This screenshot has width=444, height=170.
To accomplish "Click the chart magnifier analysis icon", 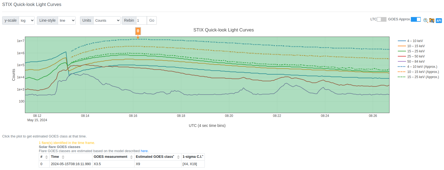I will tap(426, 20).
